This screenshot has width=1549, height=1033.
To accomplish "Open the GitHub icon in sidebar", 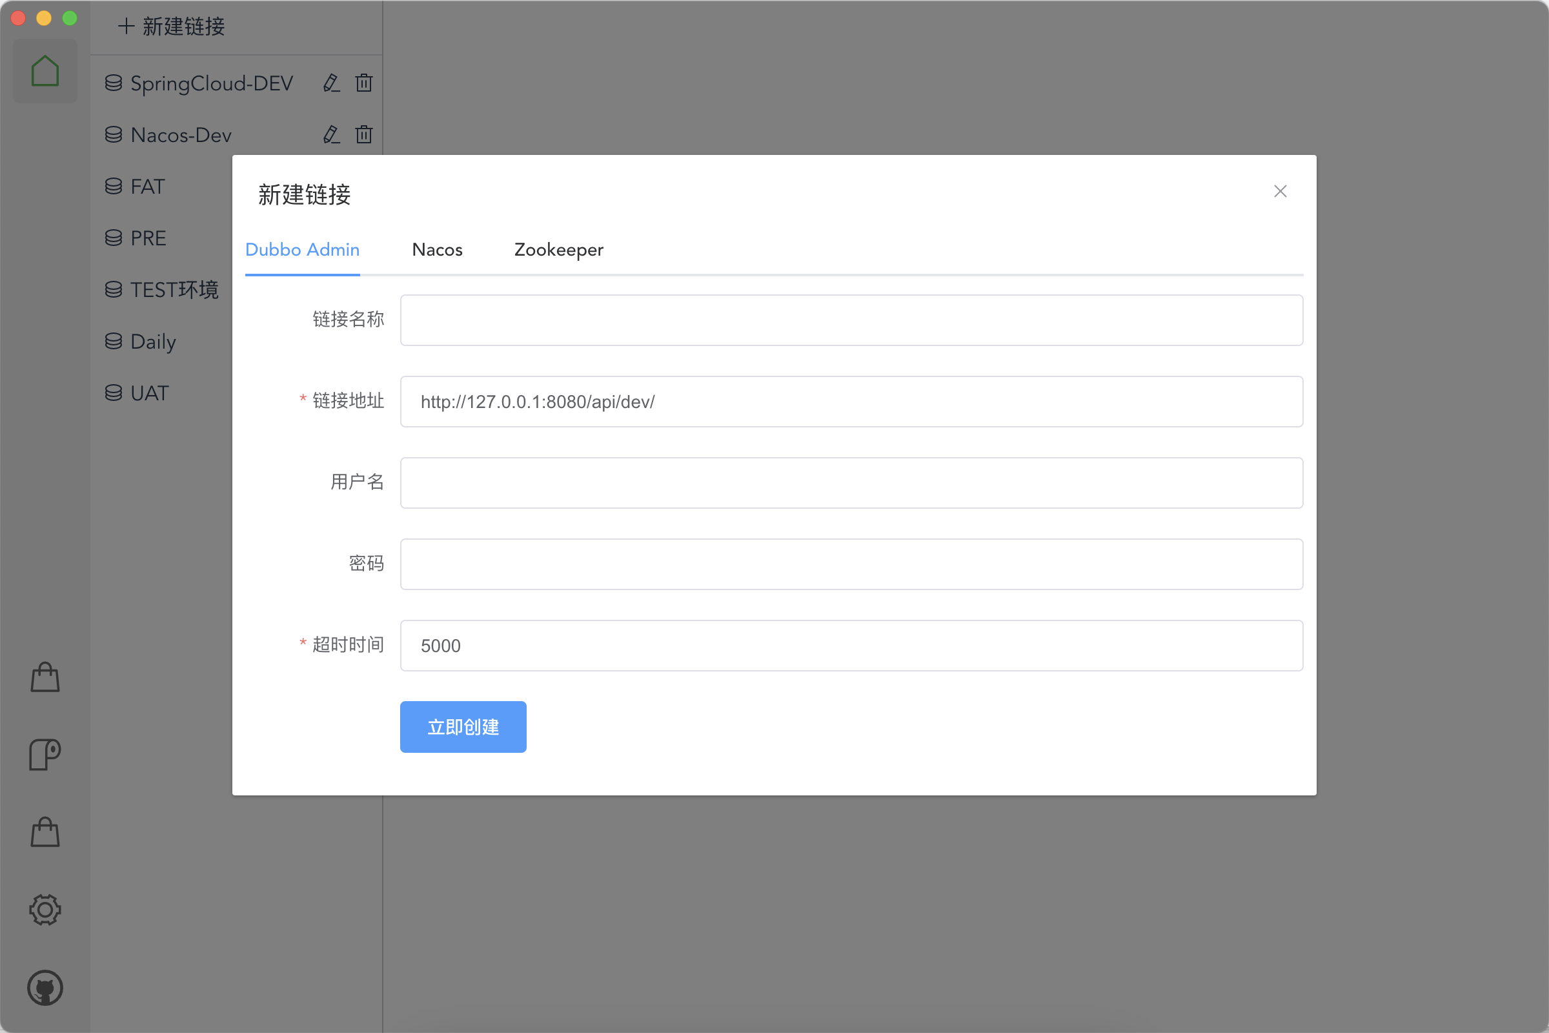I will point(45,988).
